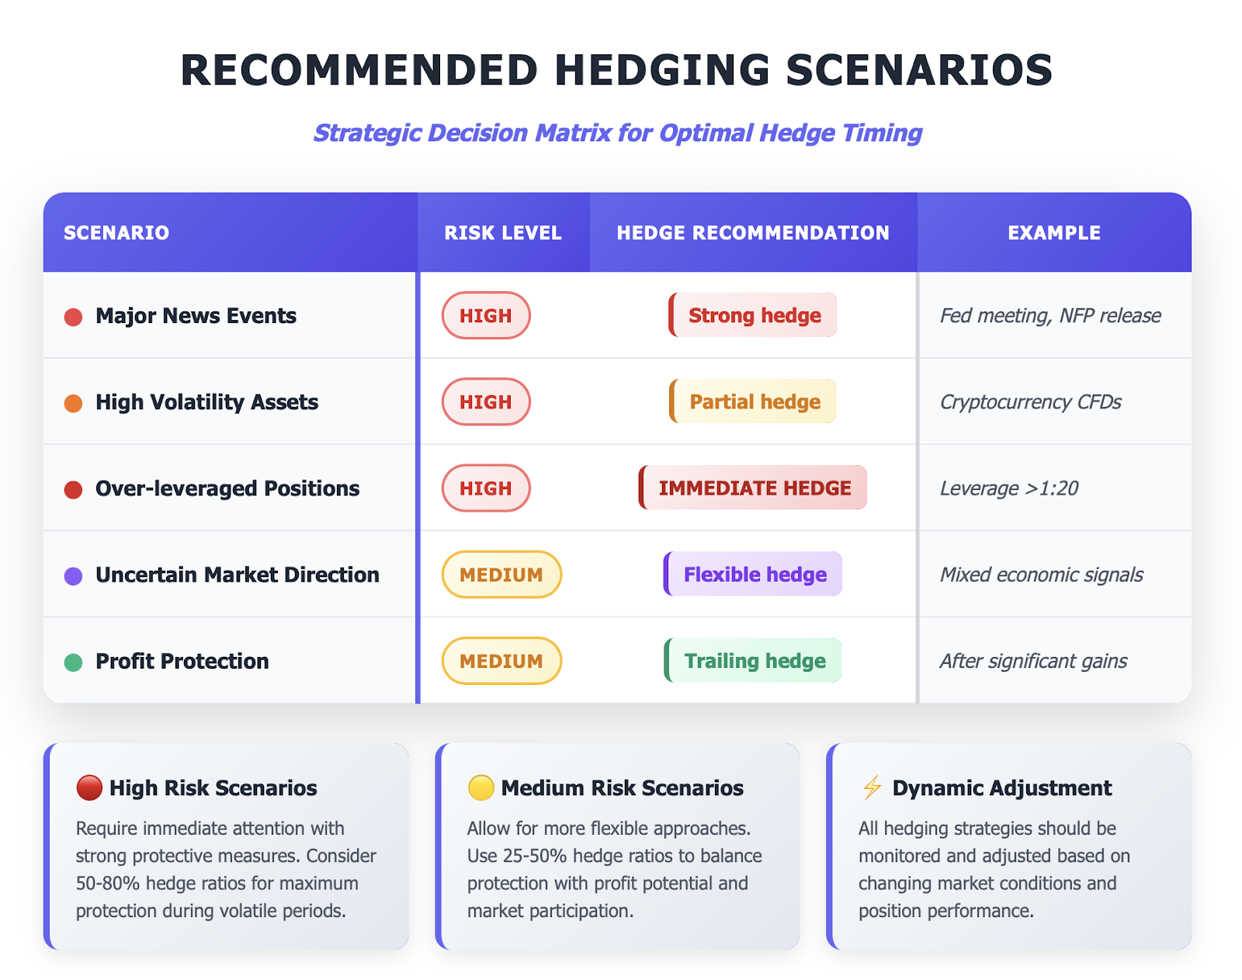Click the orange dot next to High Volatility Assets
The image size is (1242, 980).
coord(73,403)
